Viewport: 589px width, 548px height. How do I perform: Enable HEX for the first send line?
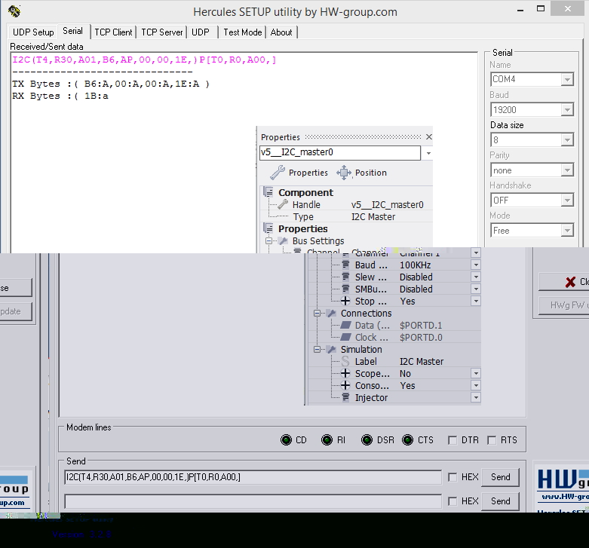(452, 477)
